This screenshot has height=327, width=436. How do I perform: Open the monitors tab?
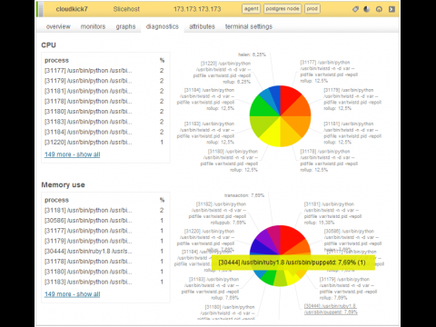pyautogui.click(x=93, y=26)
